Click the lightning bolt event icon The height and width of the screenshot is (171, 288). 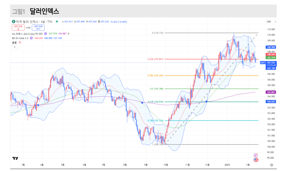(x=256, y=155)
